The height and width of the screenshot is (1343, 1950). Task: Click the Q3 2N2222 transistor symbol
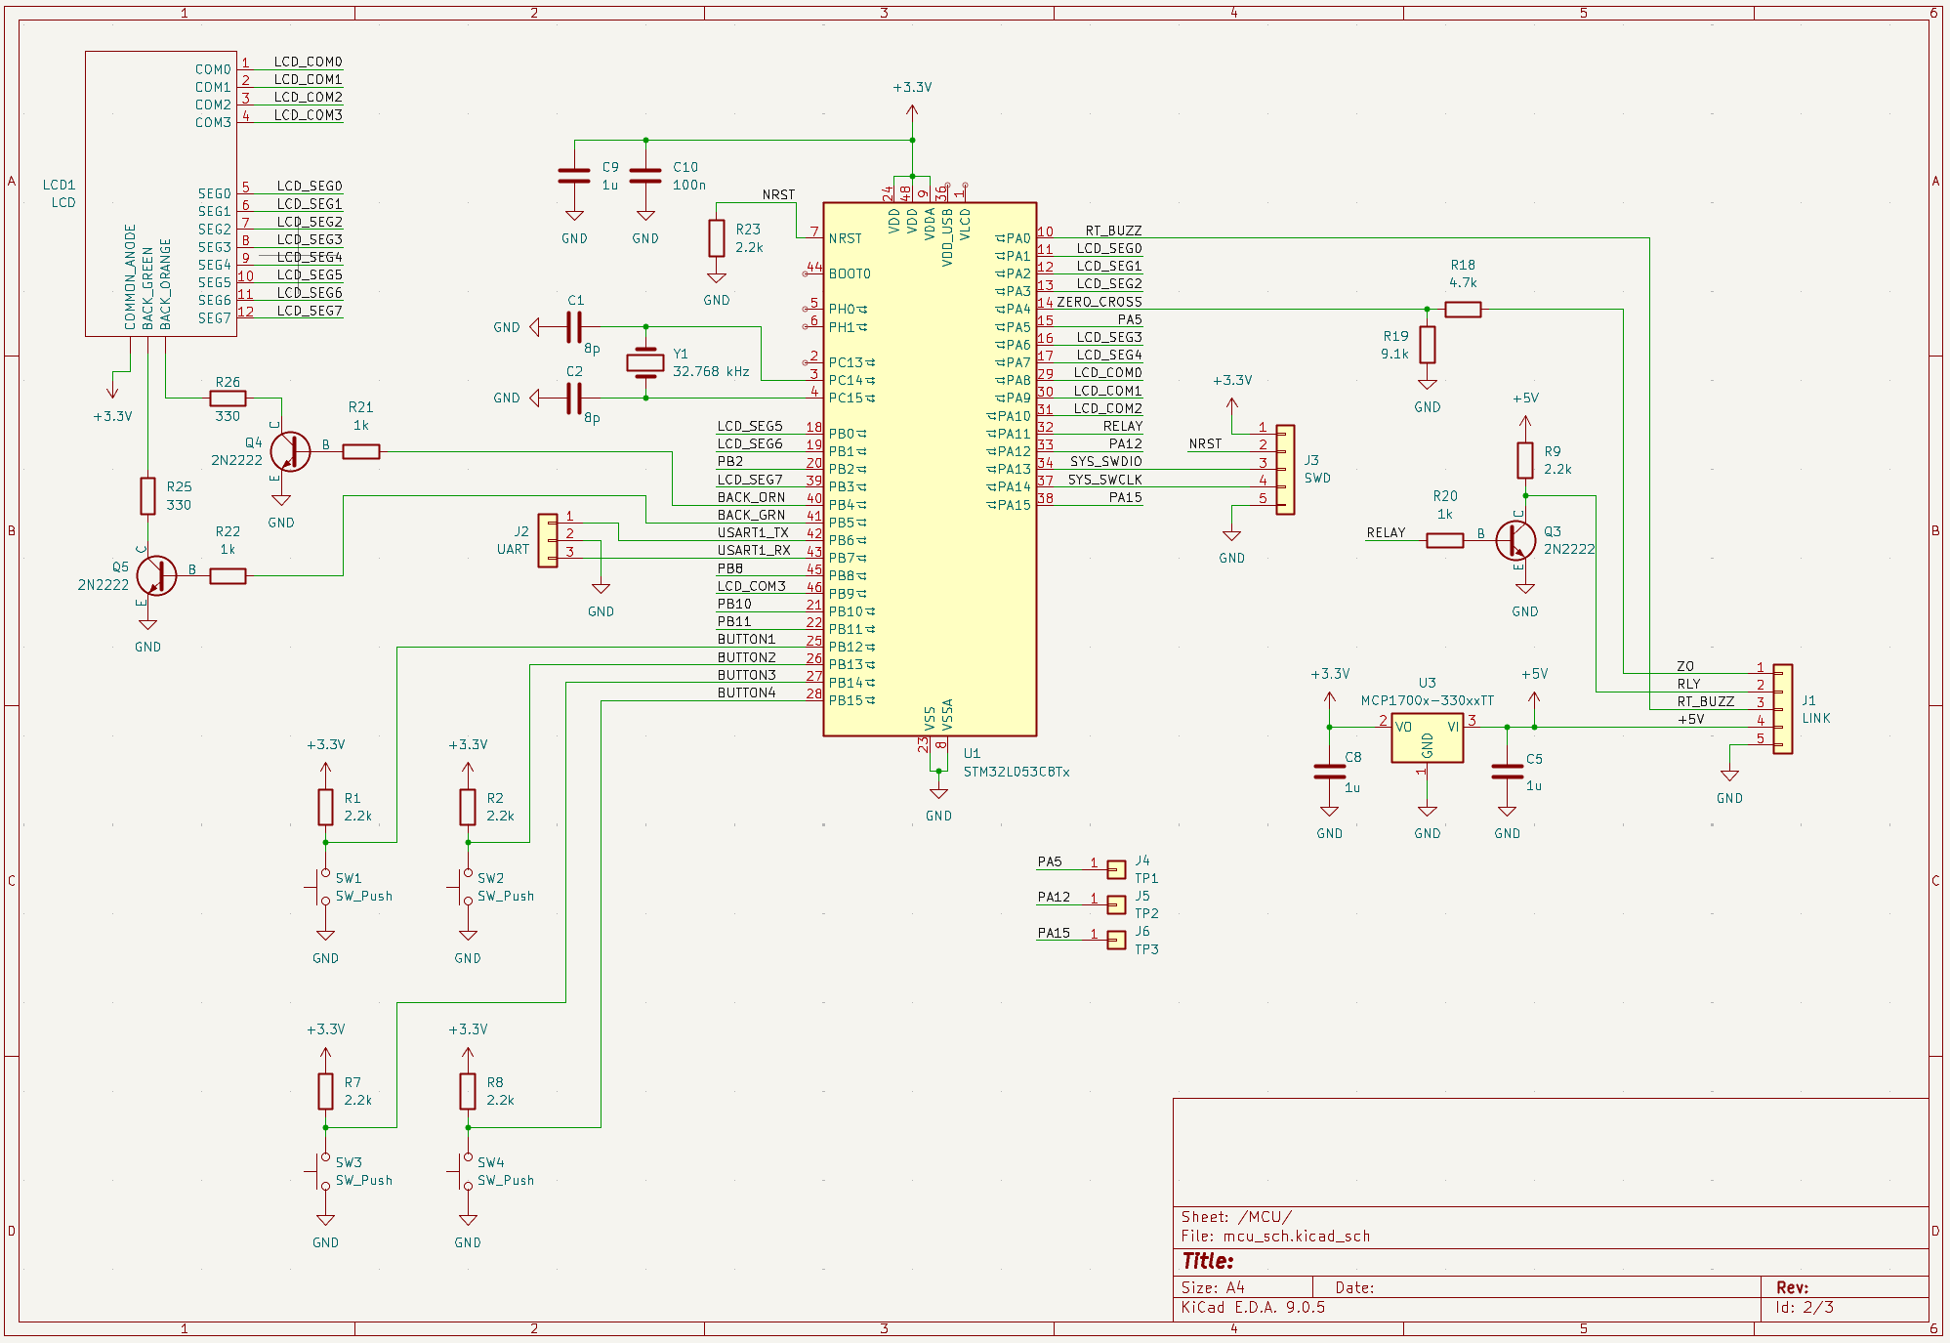[x=1515, y=539]
